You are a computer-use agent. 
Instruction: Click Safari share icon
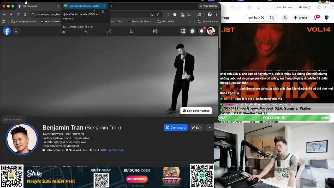319,7
